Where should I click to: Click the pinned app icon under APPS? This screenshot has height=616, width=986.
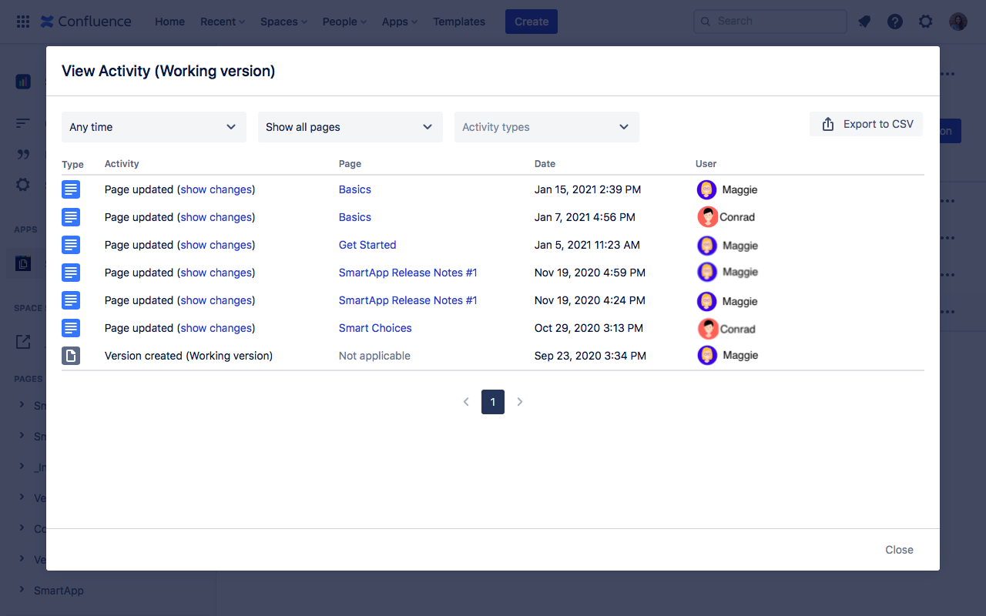point(22,263)
